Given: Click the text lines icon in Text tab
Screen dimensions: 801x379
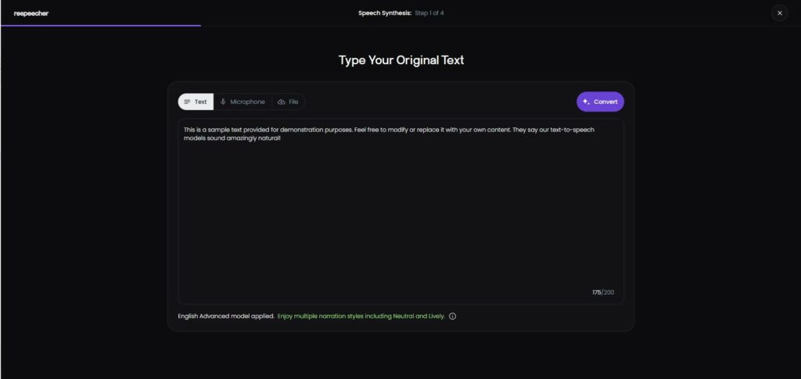Looking at the screenshot, I should 187,102.
